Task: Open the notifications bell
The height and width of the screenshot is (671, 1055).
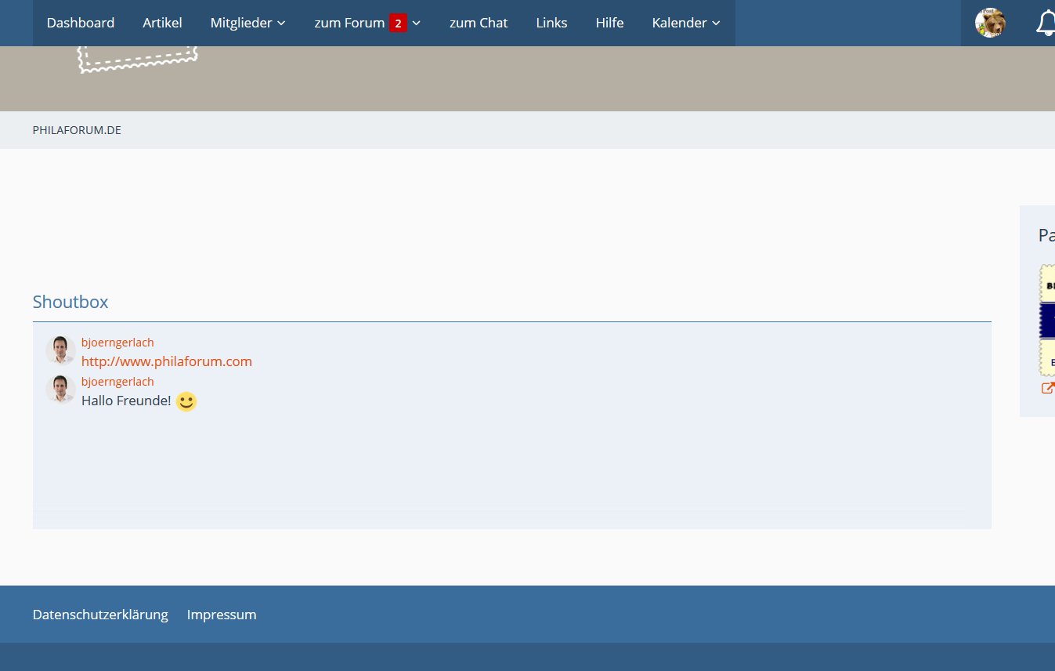Action: (x=1046, y=23)
